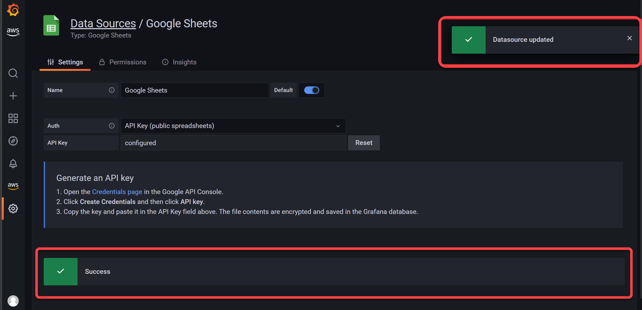Click the API Key field label
642x310 pixels.
click(x=57, y=143)
